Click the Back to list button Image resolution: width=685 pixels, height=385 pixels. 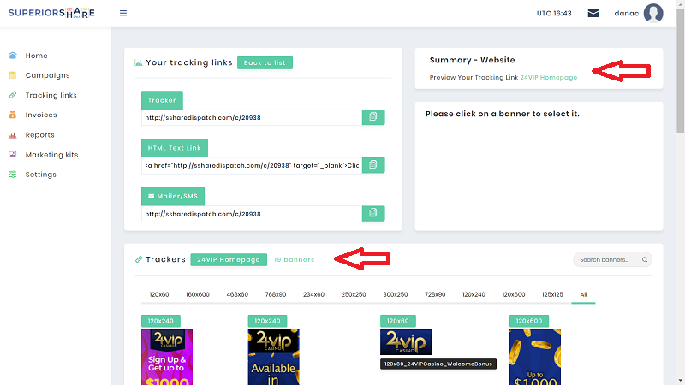pos(265,62)
